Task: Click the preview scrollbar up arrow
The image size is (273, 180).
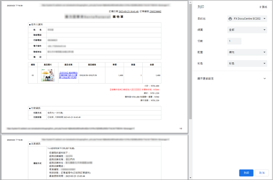Action: pyautogui.click(x=190, y=2)
